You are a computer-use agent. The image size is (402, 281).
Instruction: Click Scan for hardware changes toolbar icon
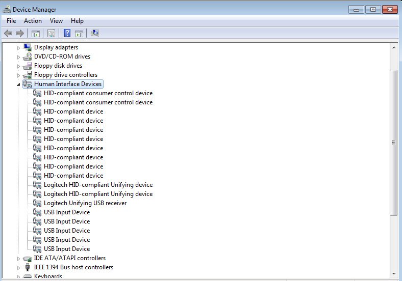coord(95,33)
